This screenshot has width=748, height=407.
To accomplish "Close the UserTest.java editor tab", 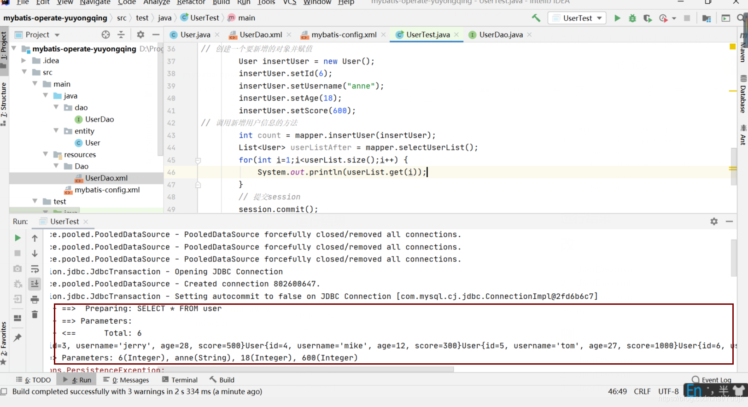I will click(456, 35).
